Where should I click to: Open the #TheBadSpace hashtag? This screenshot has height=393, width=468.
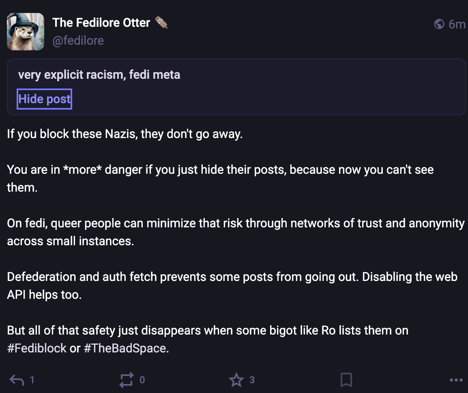[x=125, y=348]
